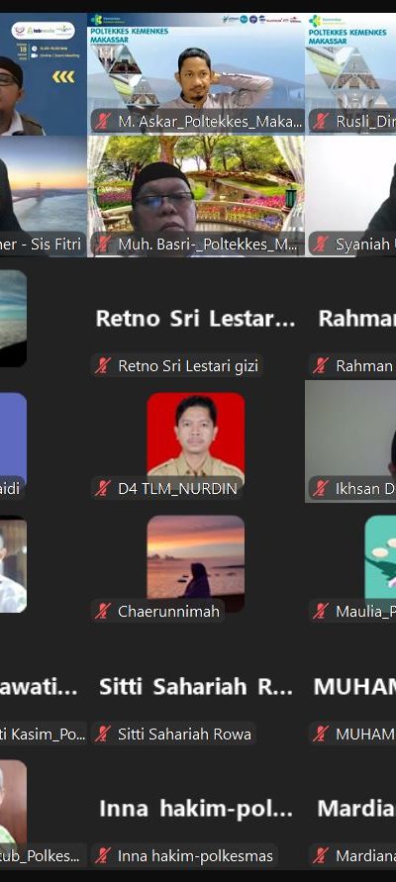Click muted mic icon for D4 TLM_NURDIN
Screen dimensions: 396x882
click(102, 489)
